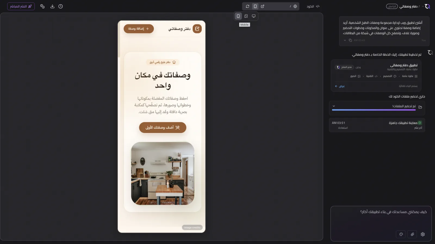The image size is (435, 244).
Task: Collapse the تم تحضير الملفات panel
Action: (x=334, y=106)
